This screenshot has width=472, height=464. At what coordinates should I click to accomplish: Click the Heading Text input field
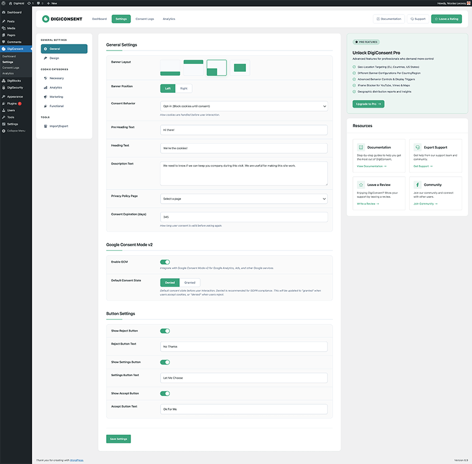point(244,148)
